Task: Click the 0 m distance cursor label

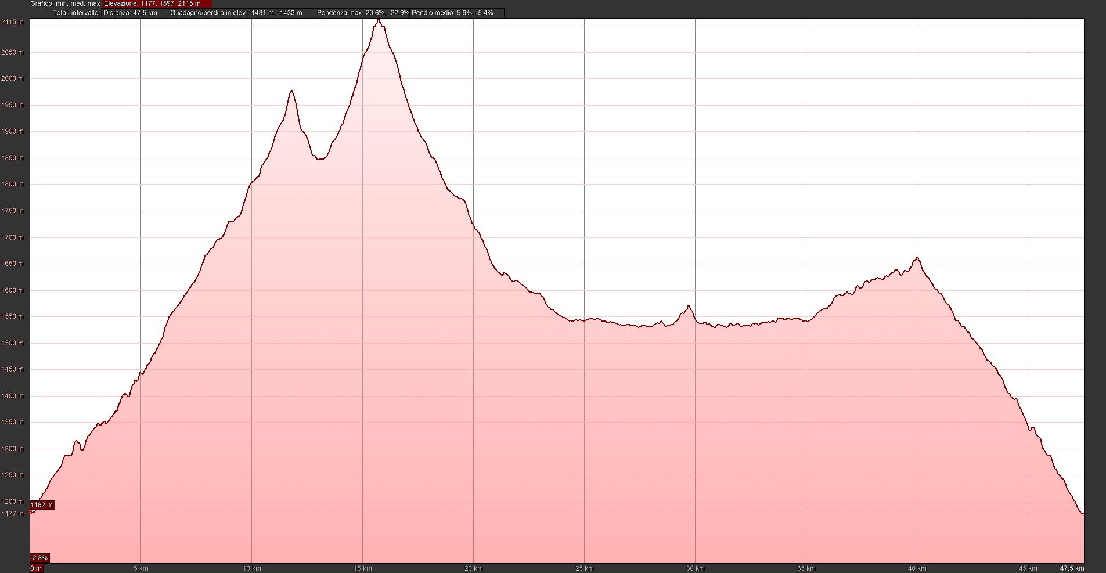Action: pos(36,568)
